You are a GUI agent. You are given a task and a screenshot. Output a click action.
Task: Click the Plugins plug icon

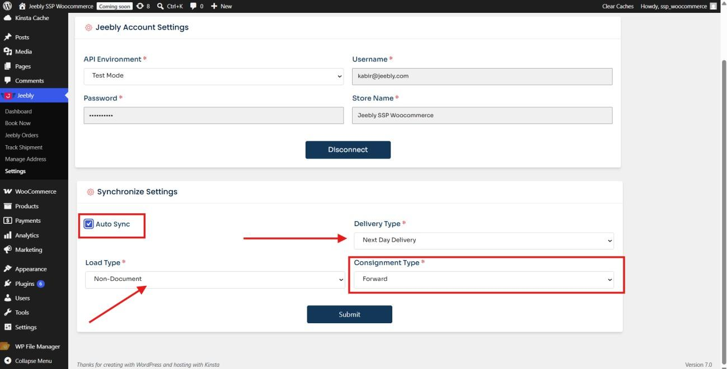point(8,284)
